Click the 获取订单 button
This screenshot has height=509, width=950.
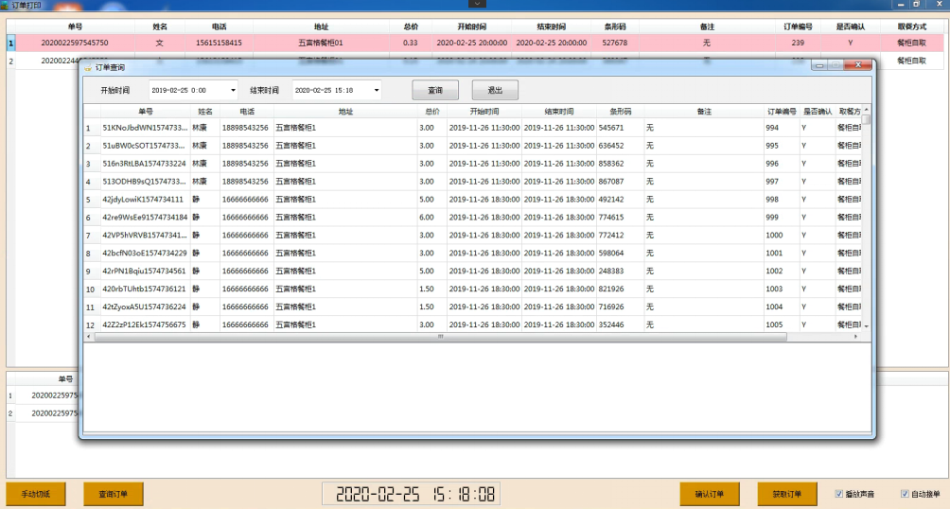pos(787,494)
